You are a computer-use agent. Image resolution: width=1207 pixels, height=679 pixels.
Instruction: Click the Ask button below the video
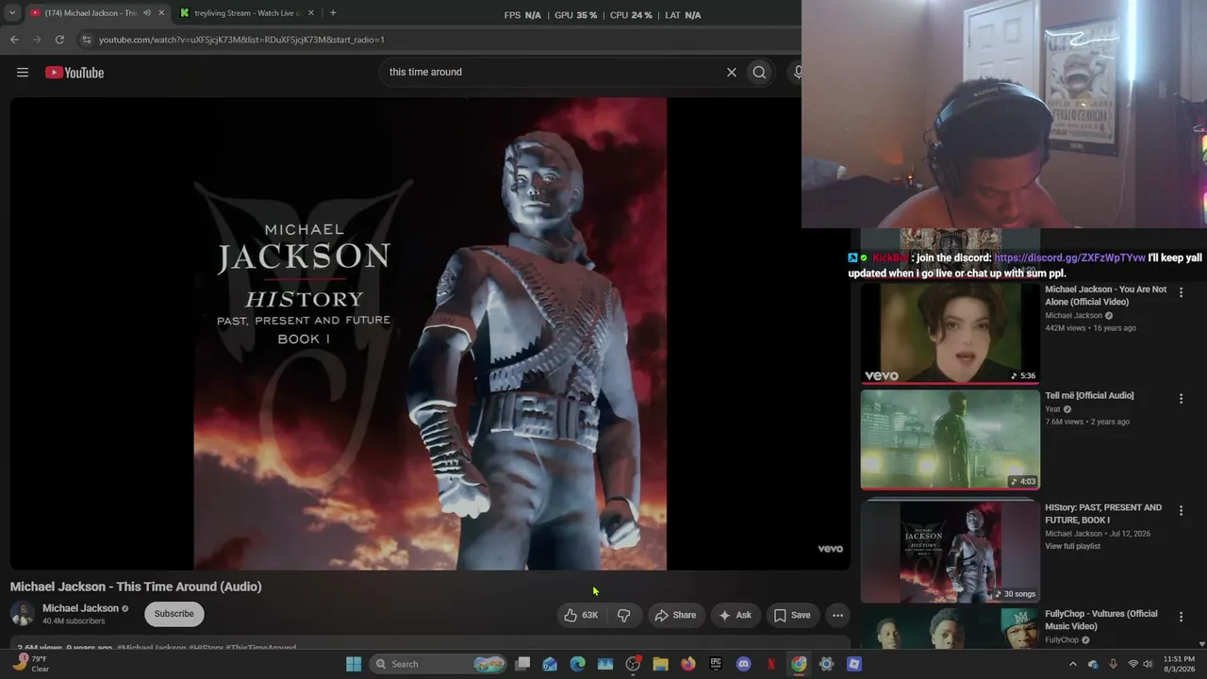(735, 615)
